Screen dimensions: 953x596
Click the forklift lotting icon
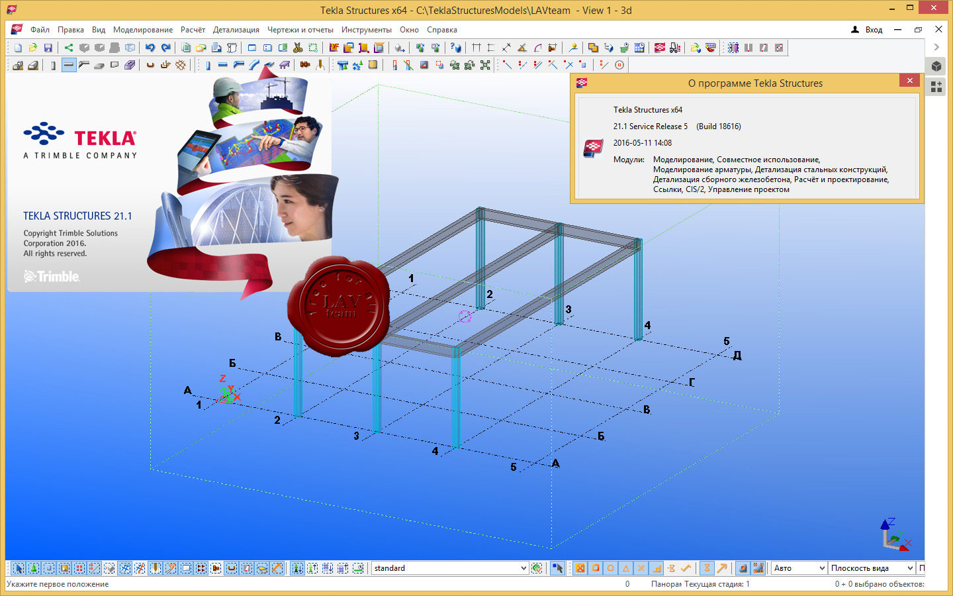click(x=675, y=48)
